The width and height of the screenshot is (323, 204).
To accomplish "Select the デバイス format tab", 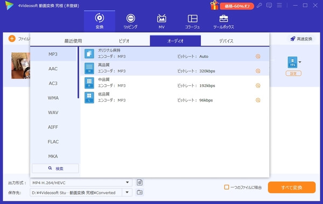I will 226,41.
